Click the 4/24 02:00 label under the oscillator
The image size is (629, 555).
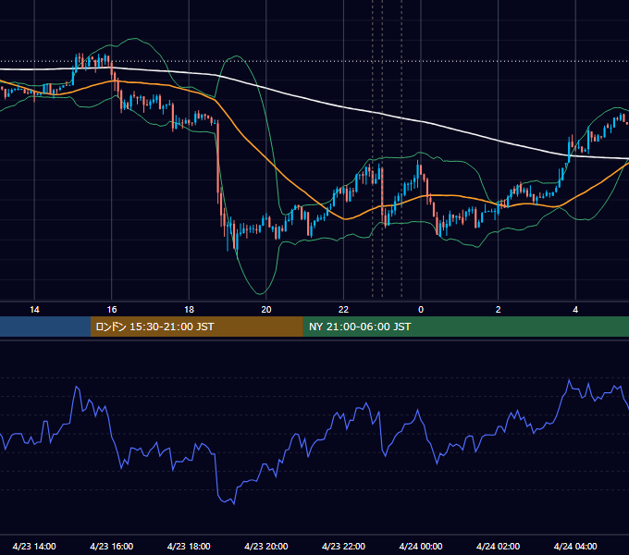[x=498, y=546]
